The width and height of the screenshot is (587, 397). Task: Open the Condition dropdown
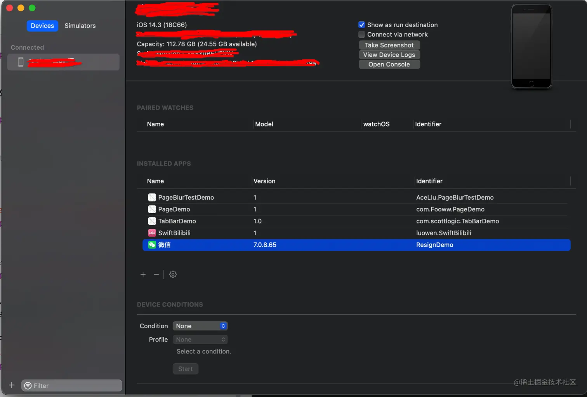click(200, 326)
